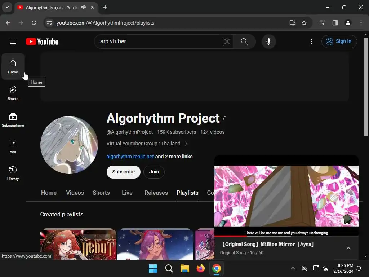The width and height of the screenshot is (369, 277).
Task: Click the miniplayer video
Action: click(286, 196)
